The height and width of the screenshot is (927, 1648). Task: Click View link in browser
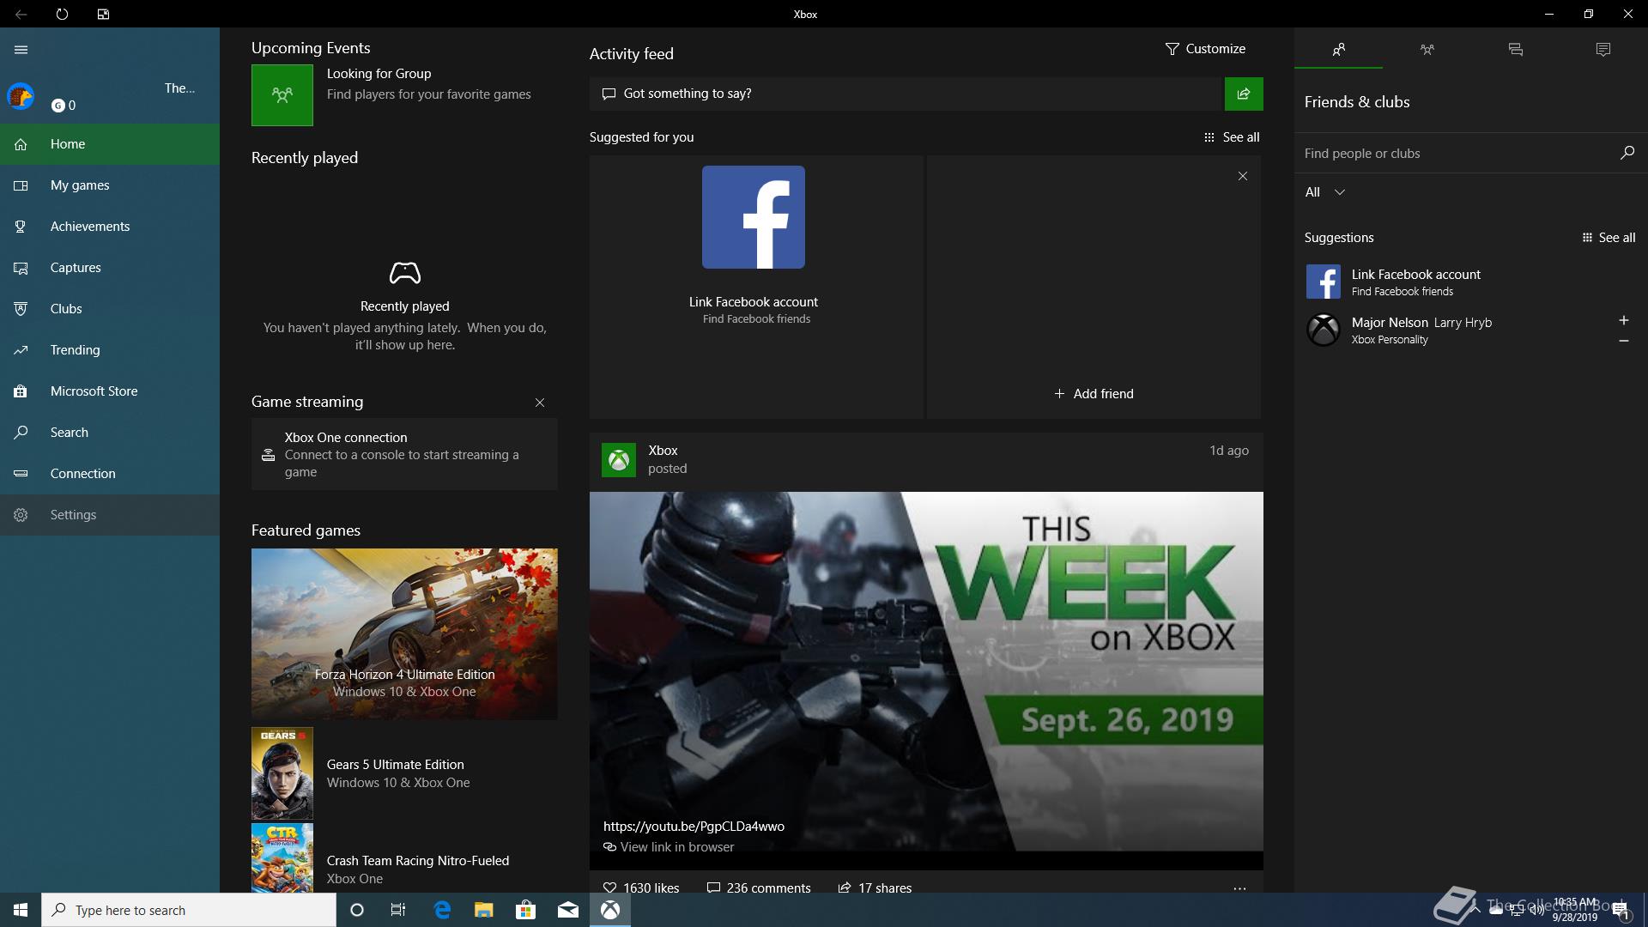669,847
